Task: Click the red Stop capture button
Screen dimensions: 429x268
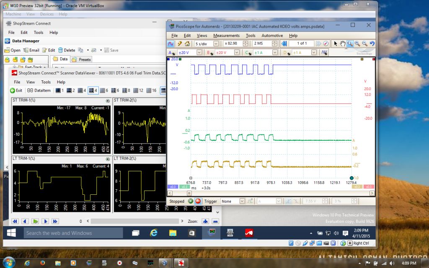Action: pyautogui.click(x=198, y=201)
